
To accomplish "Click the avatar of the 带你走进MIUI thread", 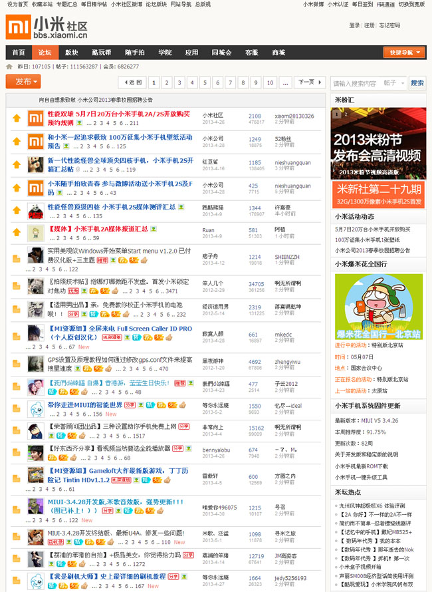I will coord(36,409).
